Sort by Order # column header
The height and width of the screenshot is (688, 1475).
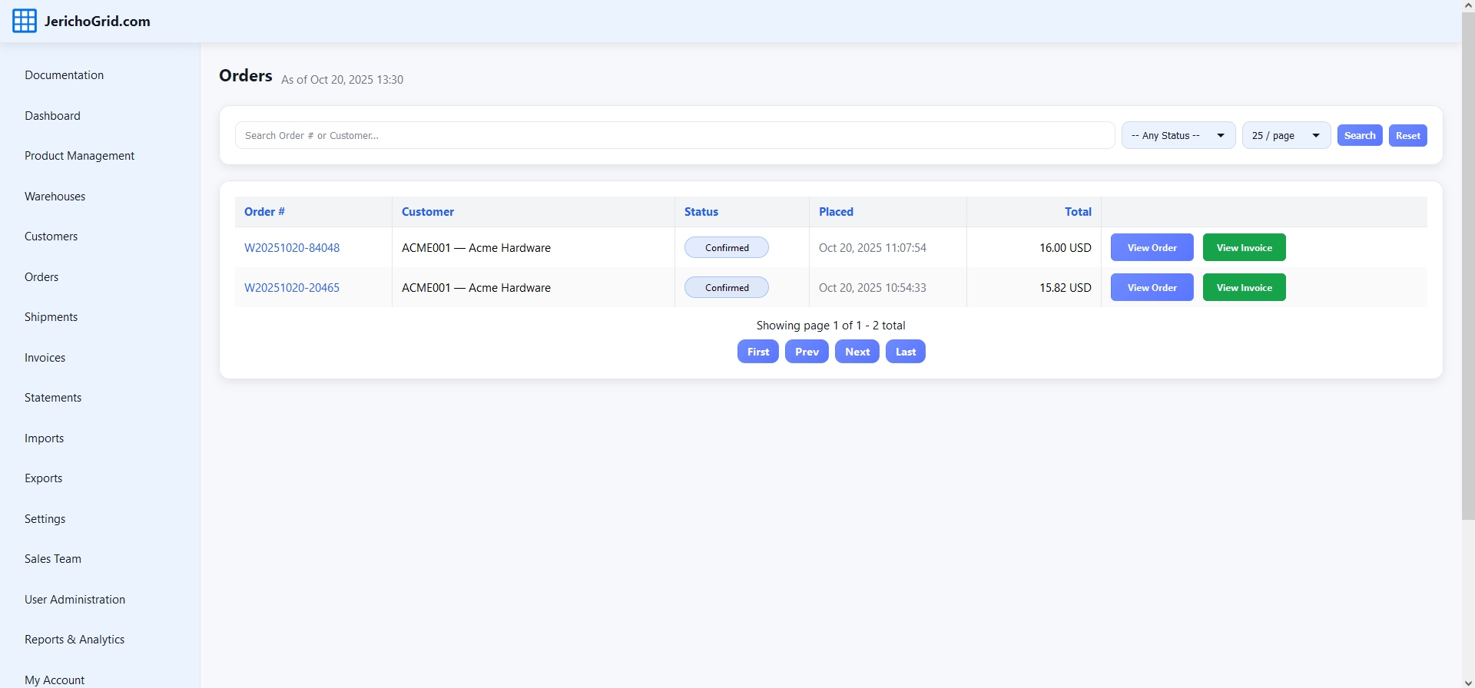tap(264, 212)
